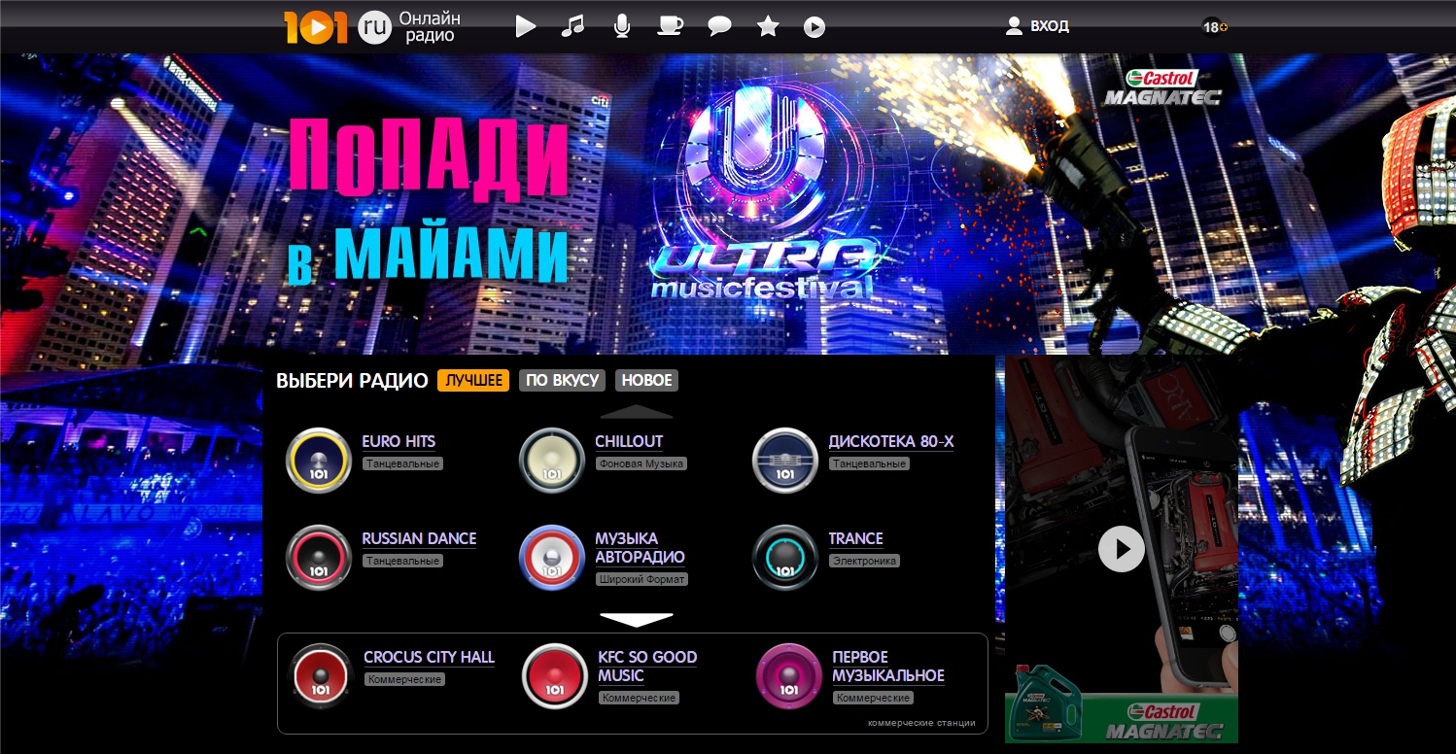The image size is (1456, 754).
Task: Click the Crocus City Hall station icon
Action: click(322, 676)
